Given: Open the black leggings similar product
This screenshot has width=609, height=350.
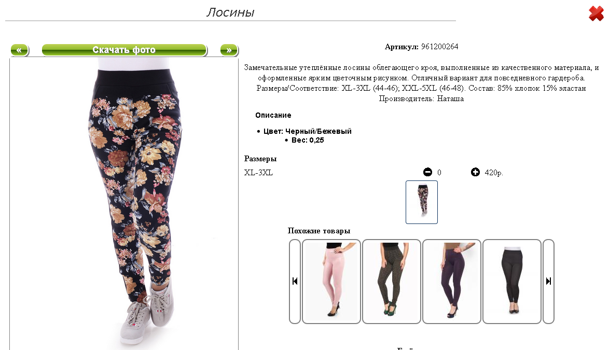Looking at the screenshot, I should tap(512, 282).
